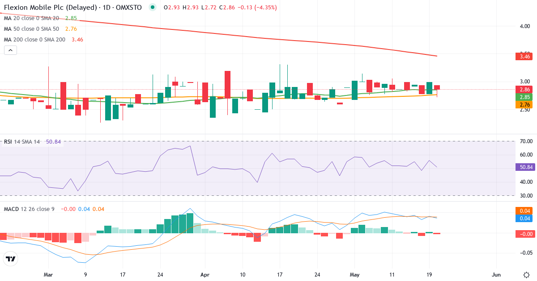Click the RSI value 50.84 label
This screenshot has width=537, height=281.
click(525, 167)
